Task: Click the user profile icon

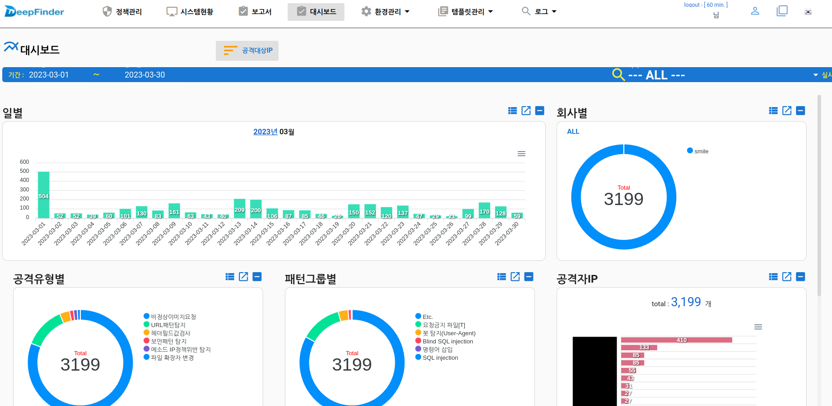Action: click(755, 11)
